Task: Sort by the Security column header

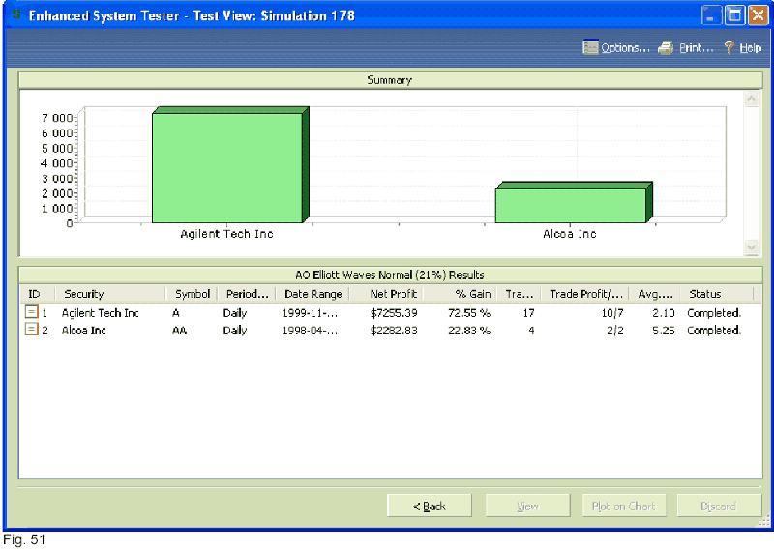Action: click(x=110, y=294)
